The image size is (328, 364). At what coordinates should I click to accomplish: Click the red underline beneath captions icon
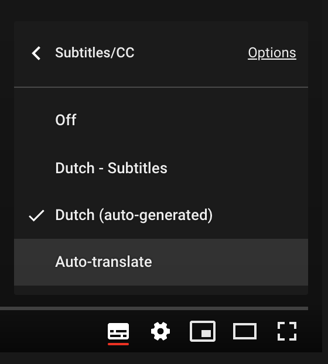118,344
